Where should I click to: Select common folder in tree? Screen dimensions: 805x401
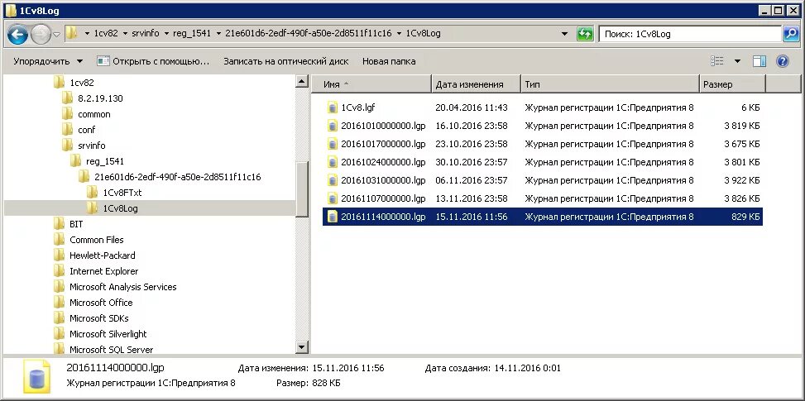point(94,114)
